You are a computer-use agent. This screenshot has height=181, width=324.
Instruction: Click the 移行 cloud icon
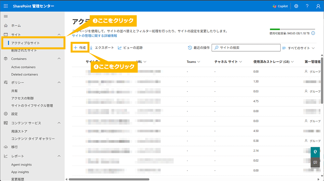(x=6, y=147)
